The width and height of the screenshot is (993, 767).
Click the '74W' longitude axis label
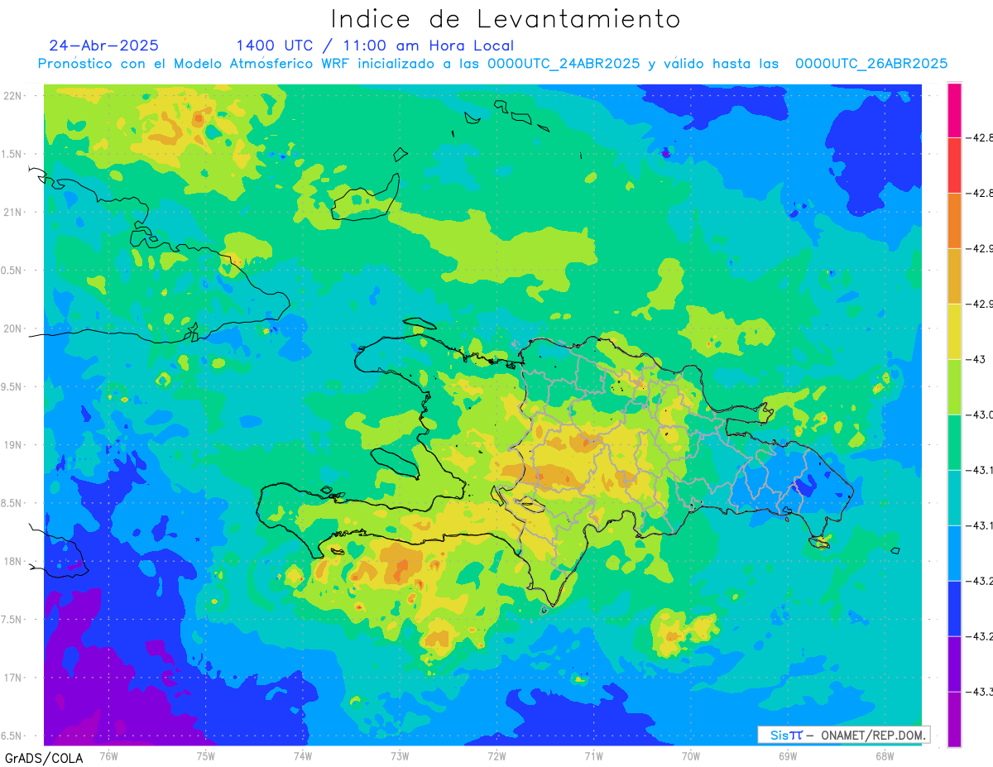click(302, 755)
